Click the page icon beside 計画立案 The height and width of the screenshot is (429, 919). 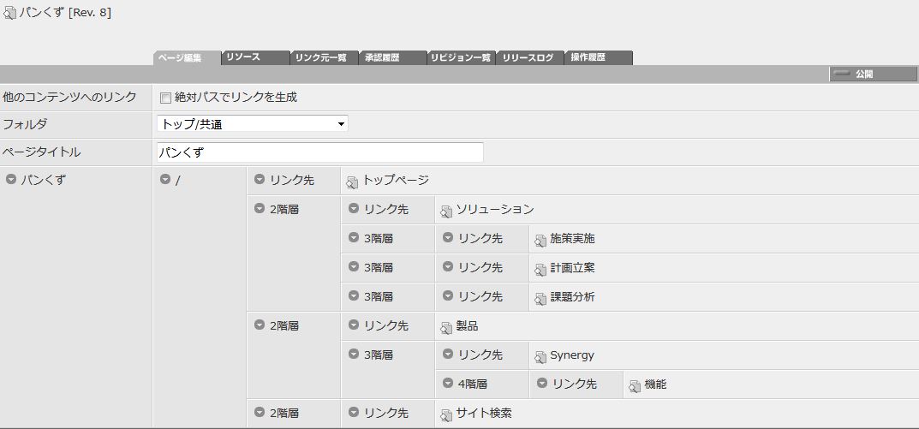[540, 269]
